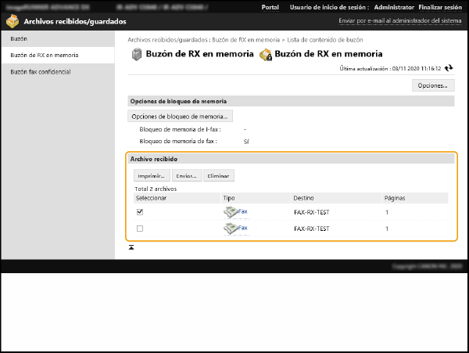Open Buzón fax confidencial in sidebar

click(x=40, y=72)
